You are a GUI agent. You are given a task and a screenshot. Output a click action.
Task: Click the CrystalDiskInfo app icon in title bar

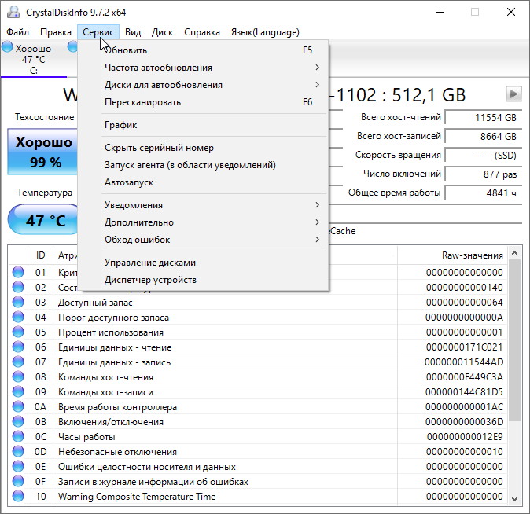coord(14,12)
